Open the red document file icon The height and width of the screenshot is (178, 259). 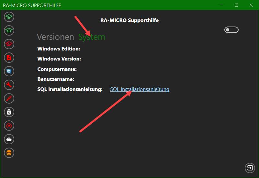point(9,58)
